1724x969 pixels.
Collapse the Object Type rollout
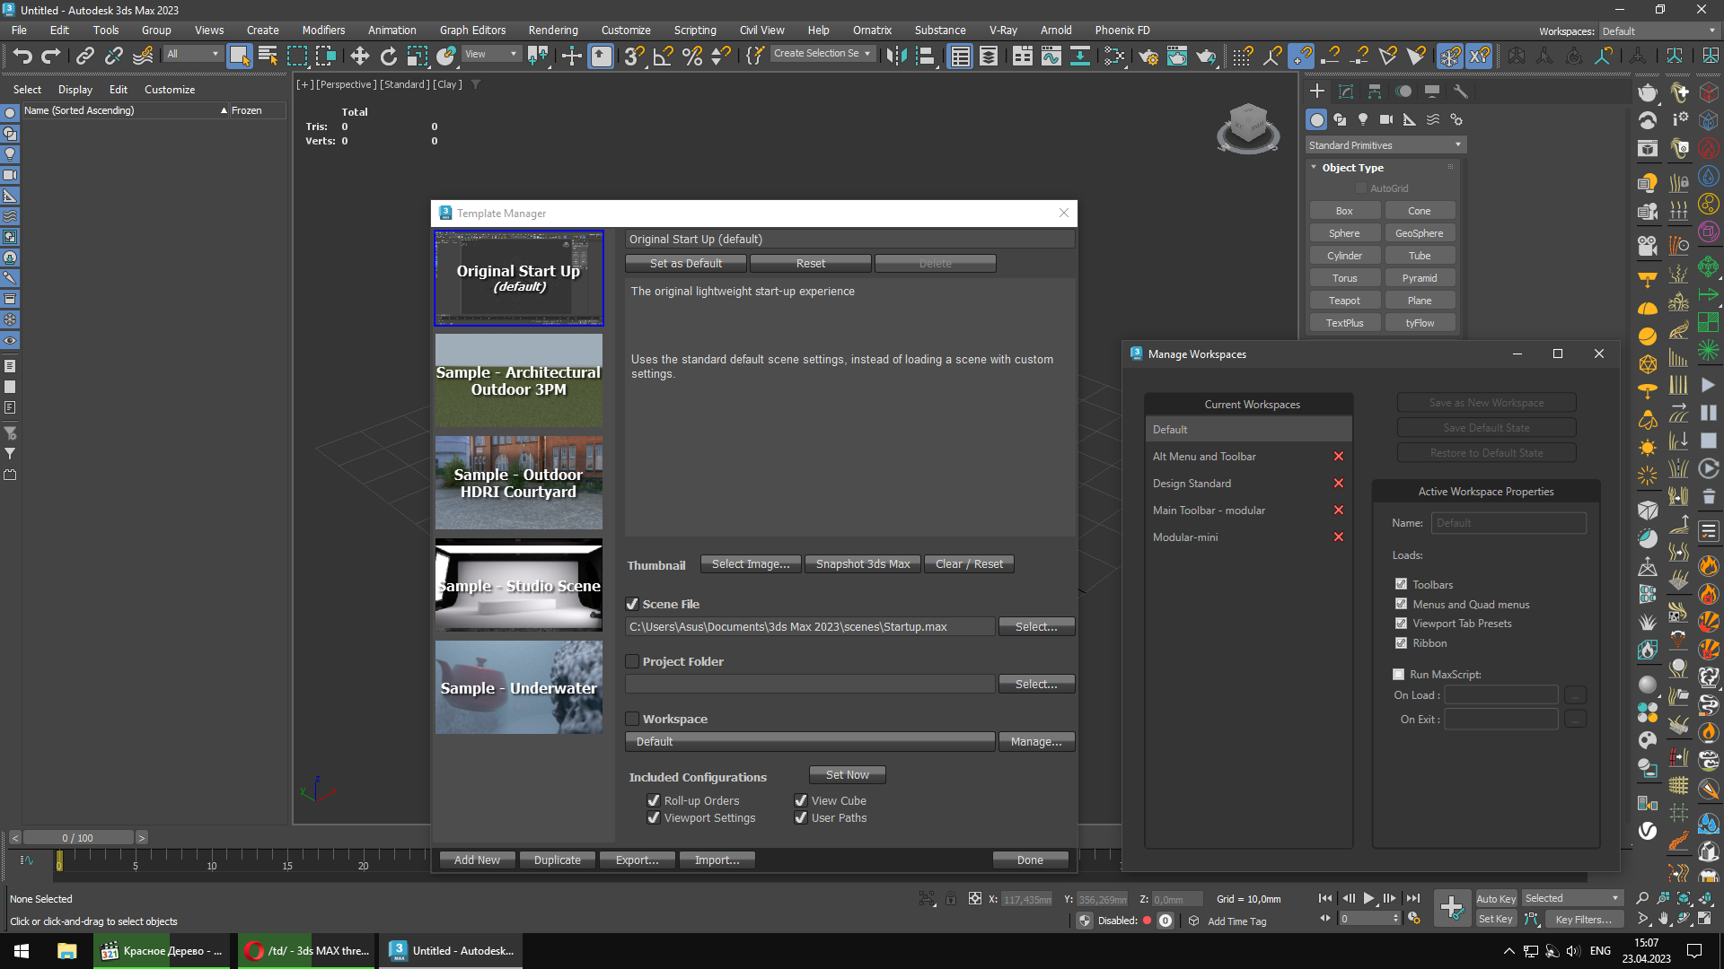tap(1352, 168)
